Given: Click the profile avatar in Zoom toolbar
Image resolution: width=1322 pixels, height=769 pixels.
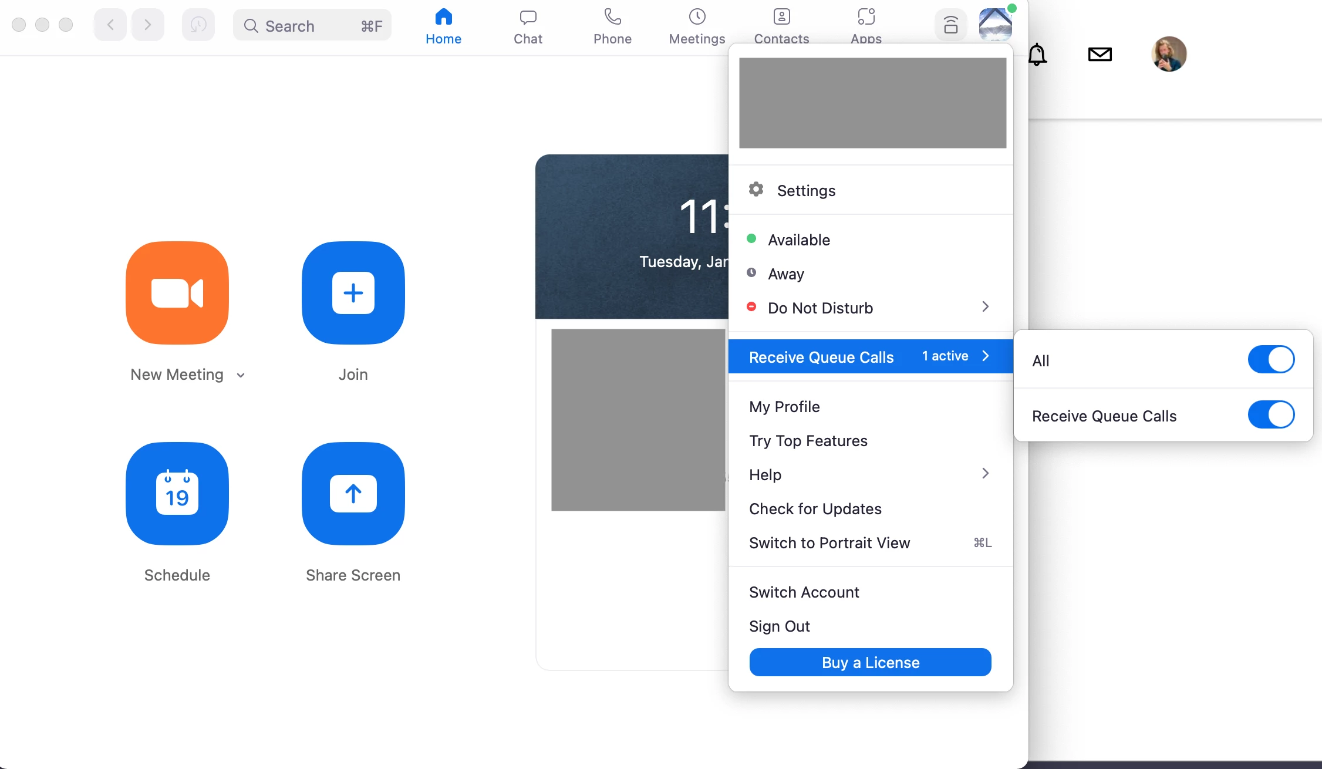Looking at the screenshot, I should tap(995, 25).
